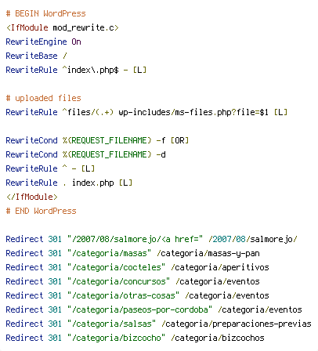Viewport: 318px width, 351px height.
Task: Click the ms-files.php rewrite target text
Action: [193, 112]
